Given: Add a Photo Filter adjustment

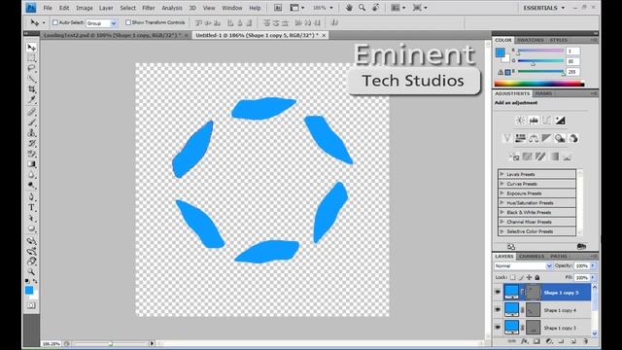Looking at the screenshot, I should coord(560,138).
